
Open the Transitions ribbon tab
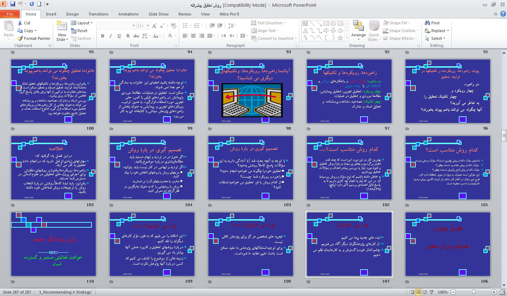pos(98,14)
